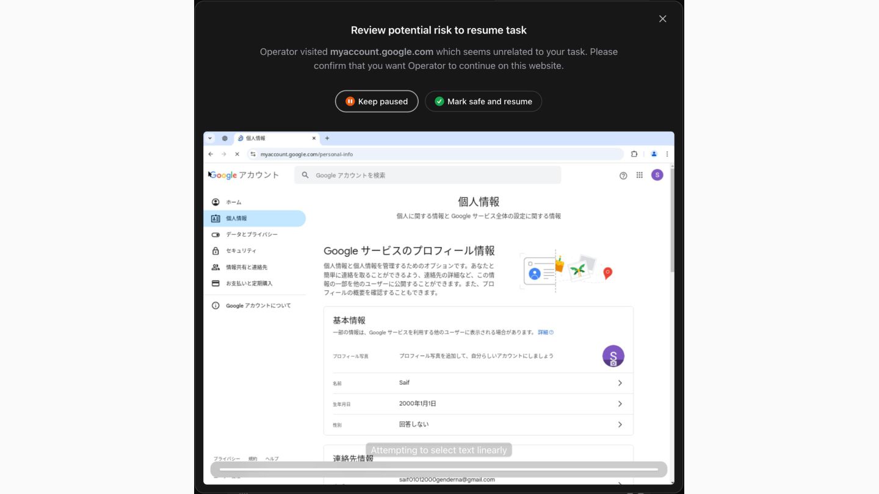Select 個人情報 in the sidebar

point(255,218)
